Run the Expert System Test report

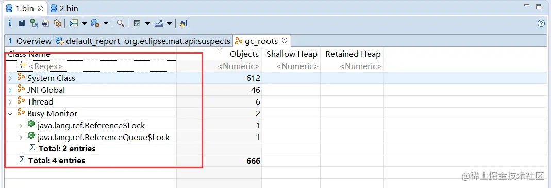pos(73,23)
